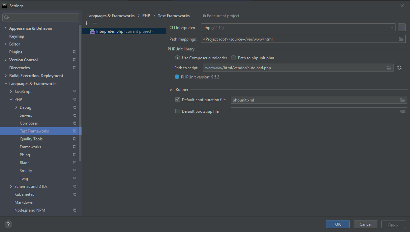Open the help question mark button
Image resolution: width=410 pixels, height=232 pixels.
pyautogui.click(x=9, y=224)
